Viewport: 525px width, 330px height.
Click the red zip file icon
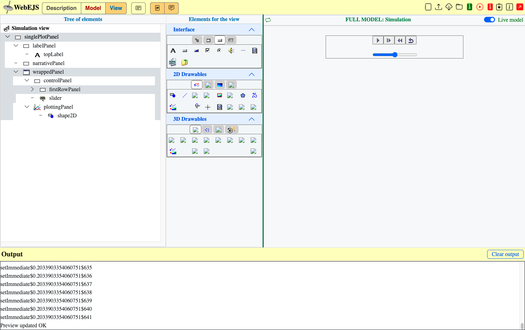coord(490,7)
